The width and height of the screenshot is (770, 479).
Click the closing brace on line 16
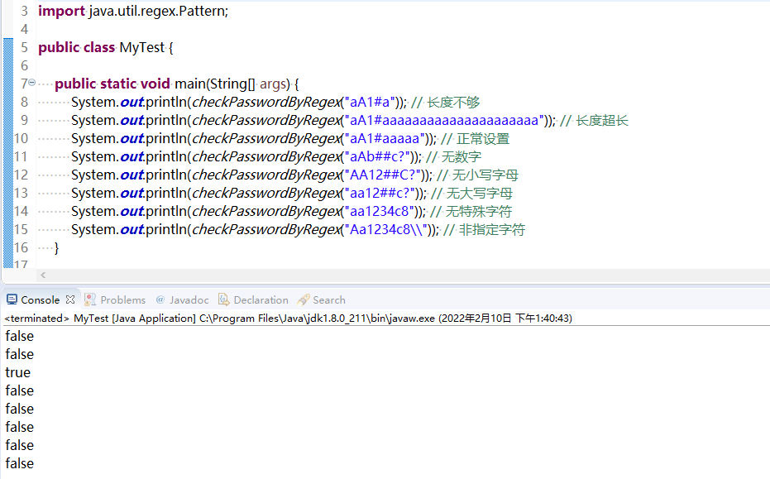coord(56,247)
